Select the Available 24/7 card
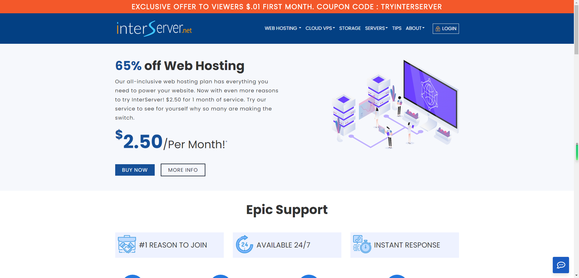 pyautogui.click(x=287, y=245)
